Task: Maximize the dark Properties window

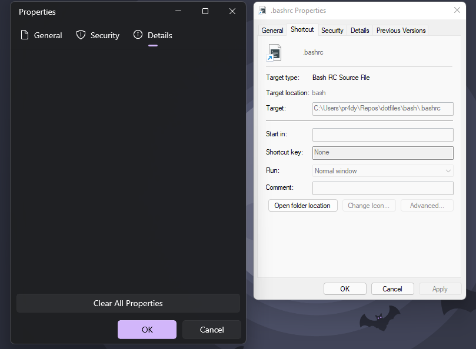Action: pyautogui.click(x=205, y=11)
